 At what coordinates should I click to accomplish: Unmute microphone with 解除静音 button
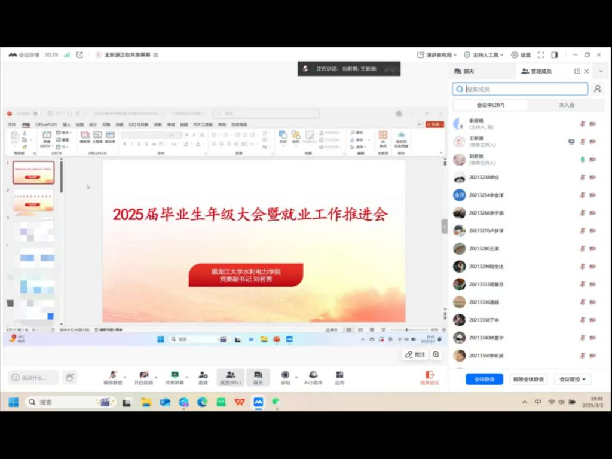pos(112,377)
